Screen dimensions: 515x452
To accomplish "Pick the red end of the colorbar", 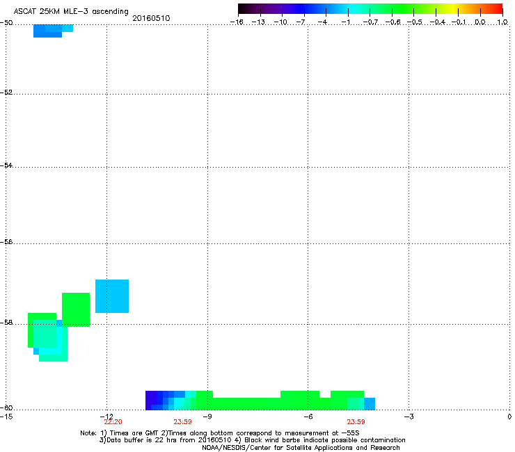I will 498,8.
